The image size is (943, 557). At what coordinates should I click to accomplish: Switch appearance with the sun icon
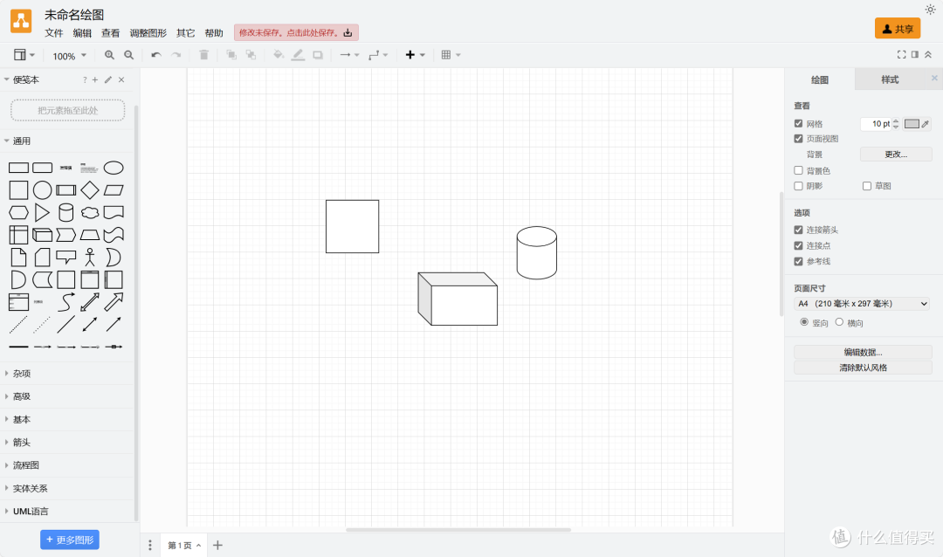[930, 10]
